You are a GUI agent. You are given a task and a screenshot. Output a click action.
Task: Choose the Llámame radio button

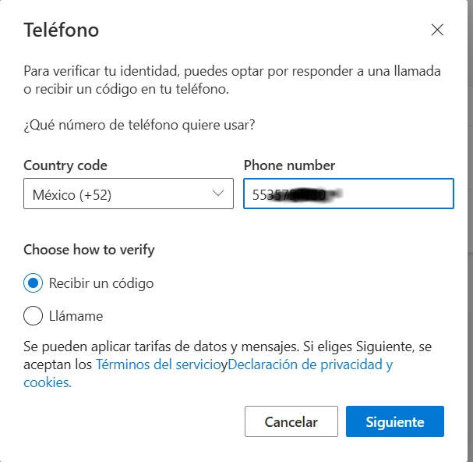34,316
